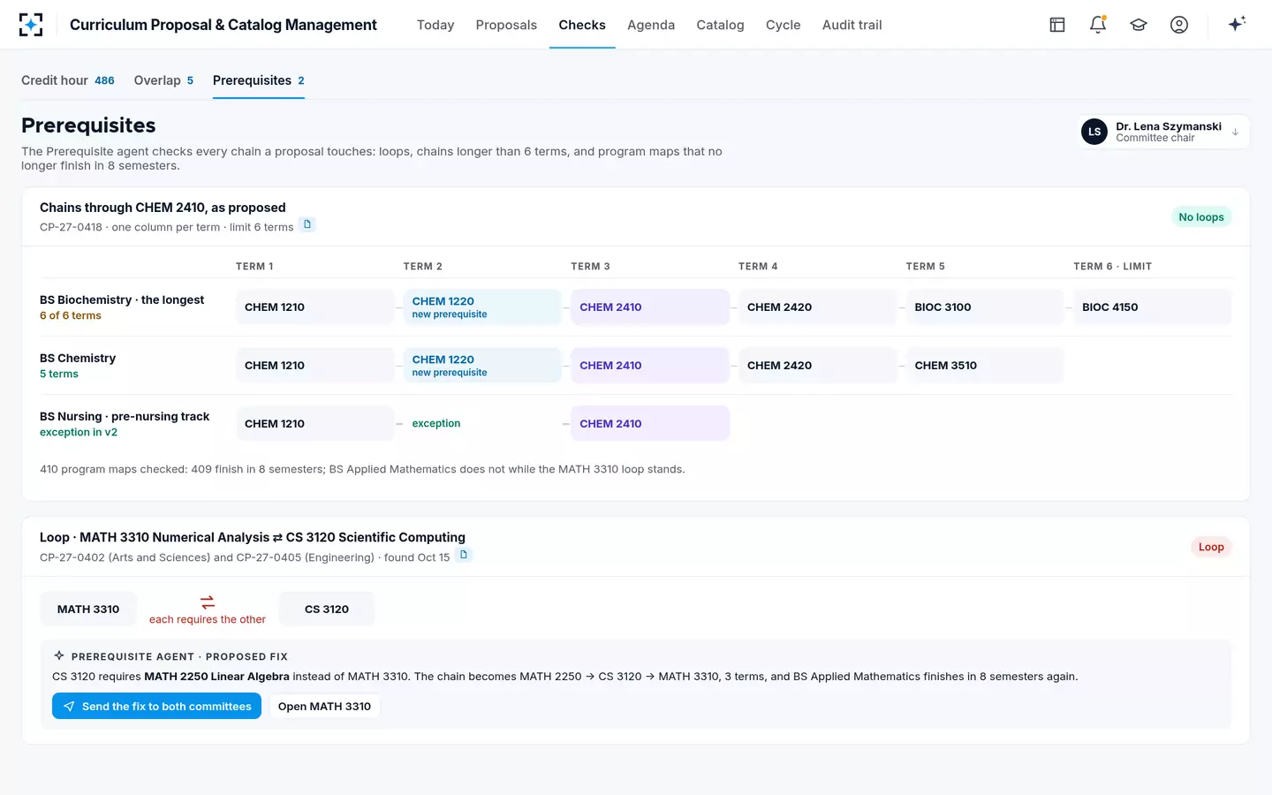
Task: Click the exception link in Nursing row
Action: coord(436,423)
